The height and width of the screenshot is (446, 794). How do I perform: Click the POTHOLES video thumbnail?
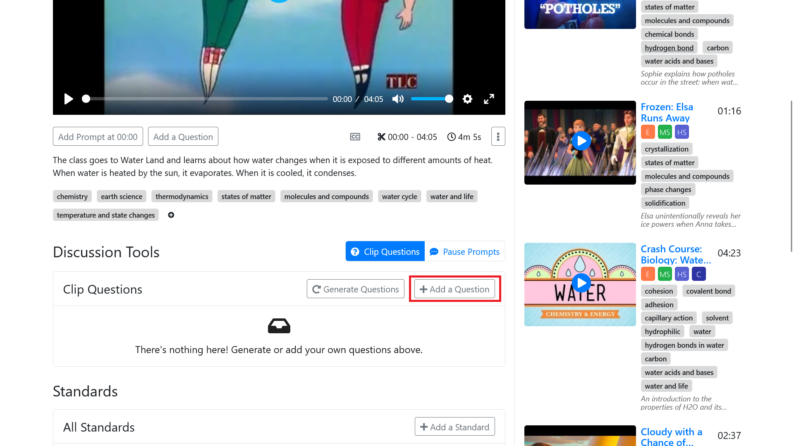[580, 14]
